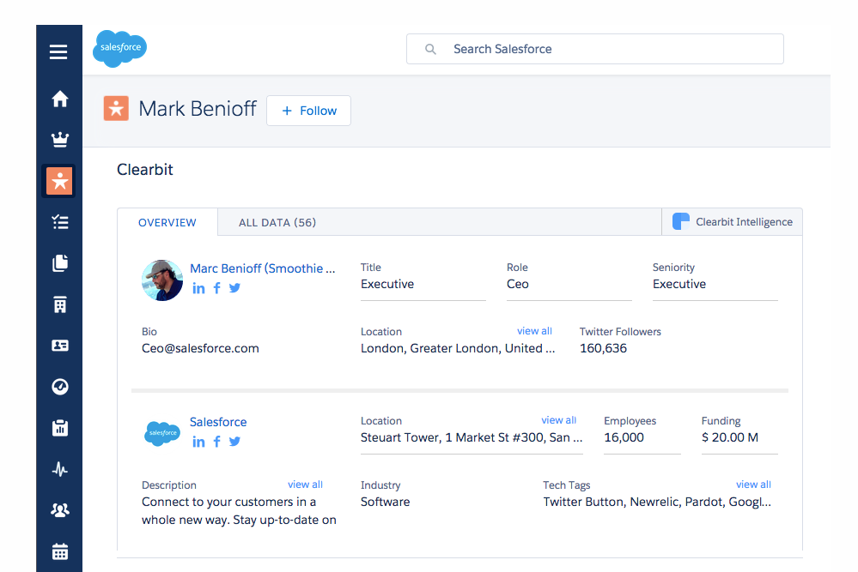Open the hamburger navigation menu
Viewport: 858px width, 572px height.
[x=58, y=52]
